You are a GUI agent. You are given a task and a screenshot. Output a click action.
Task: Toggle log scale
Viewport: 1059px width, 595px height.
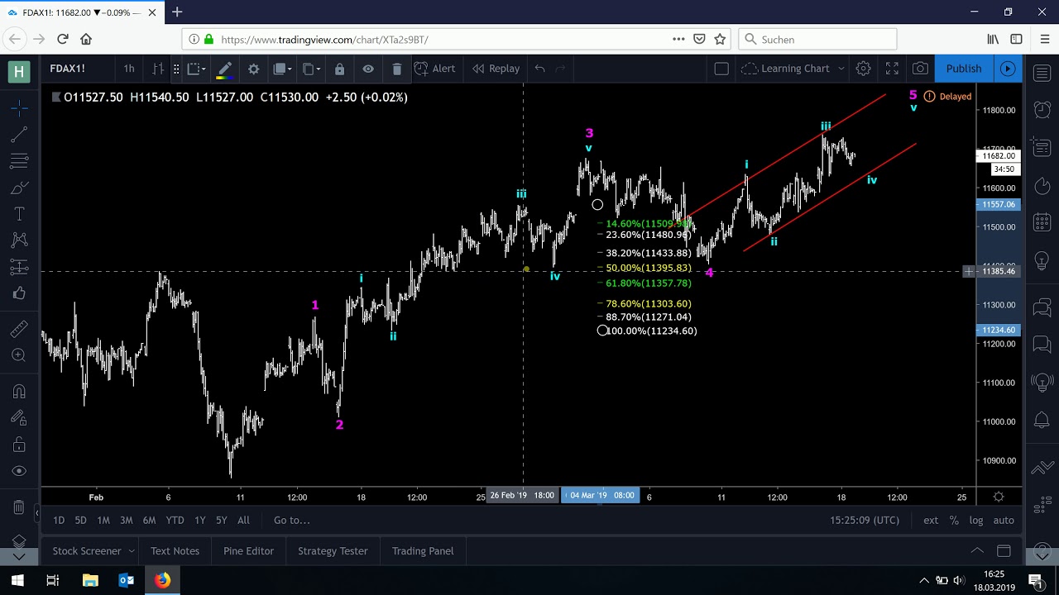(976, 520)
